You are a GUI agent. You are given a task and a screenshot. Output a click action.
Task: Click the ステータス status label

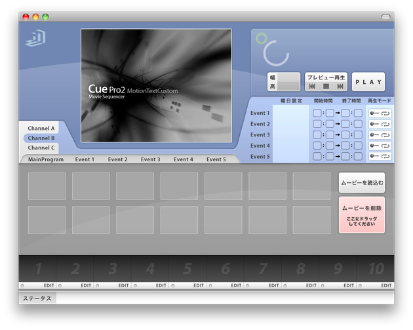pyautogui.click(x=37, y=299)
